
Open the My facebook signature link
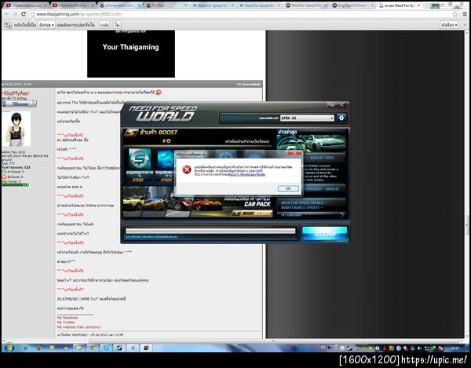point(68,318)
